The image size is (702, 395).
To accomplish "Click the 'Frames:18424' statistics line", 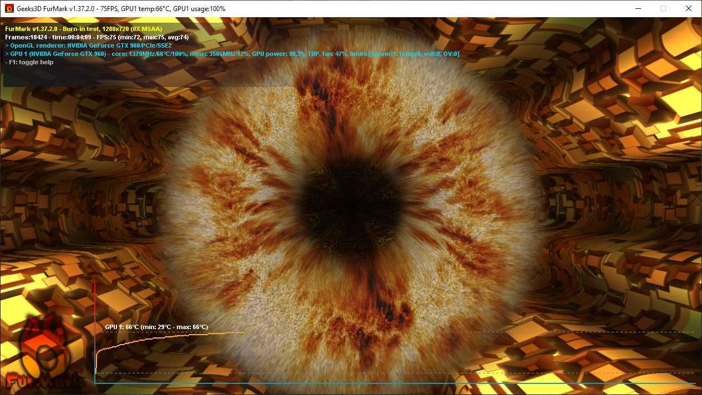I will [97, 37].
